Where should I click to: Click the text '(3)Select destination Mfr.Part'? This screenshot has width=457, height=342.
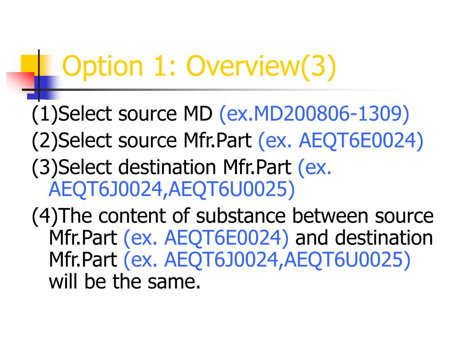(x=162, y=167)
